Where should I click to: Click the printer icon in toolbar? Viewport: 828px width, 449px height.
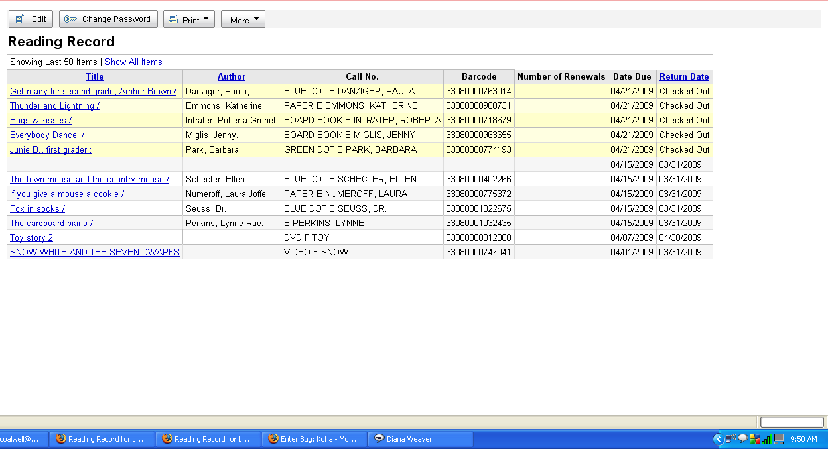173,20
